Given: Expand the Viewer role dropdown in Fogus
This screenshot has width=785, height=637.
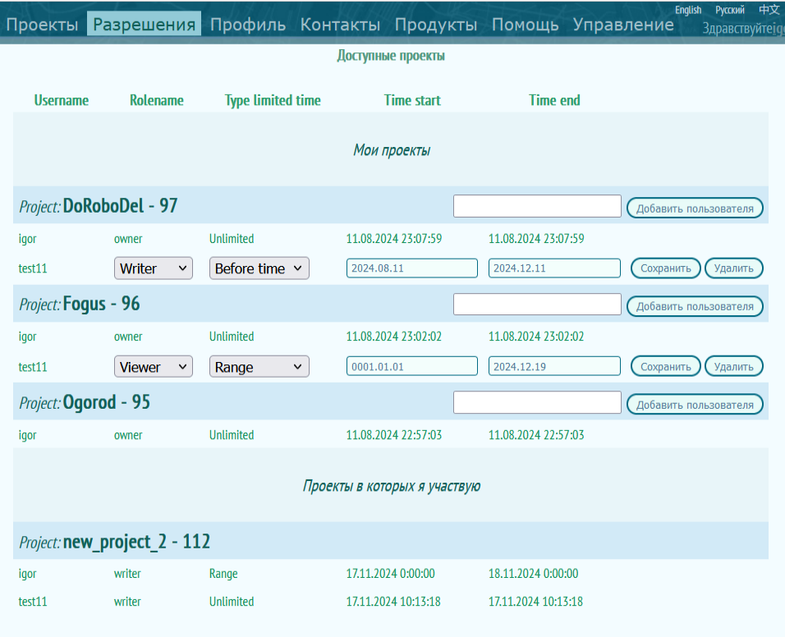Looking at the screenshot, I should [x=154, y=367].
